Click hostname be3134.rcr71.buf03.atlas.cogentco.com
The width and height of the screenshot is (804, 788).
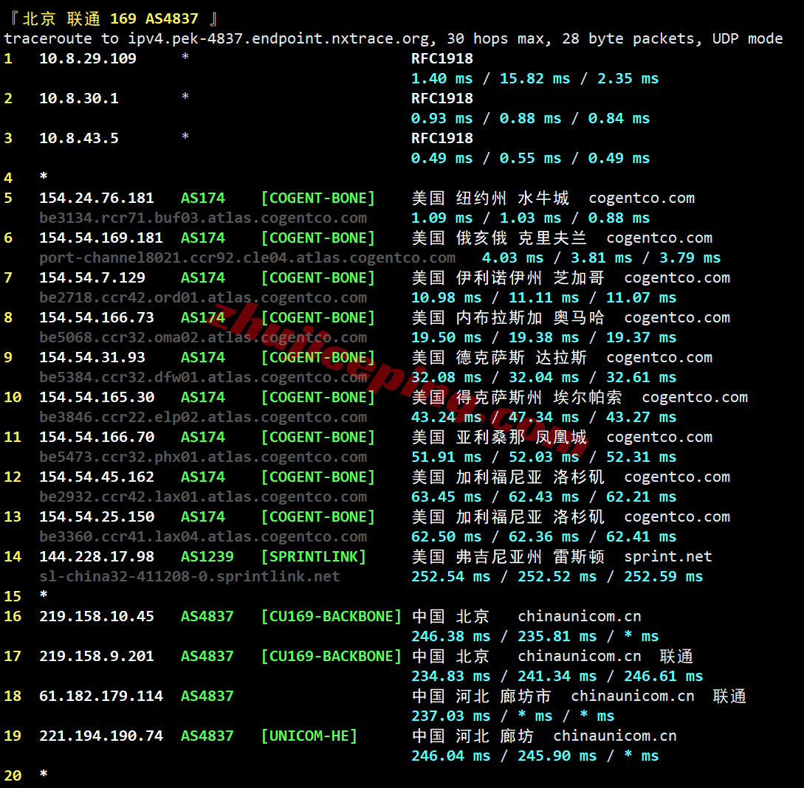203,218
